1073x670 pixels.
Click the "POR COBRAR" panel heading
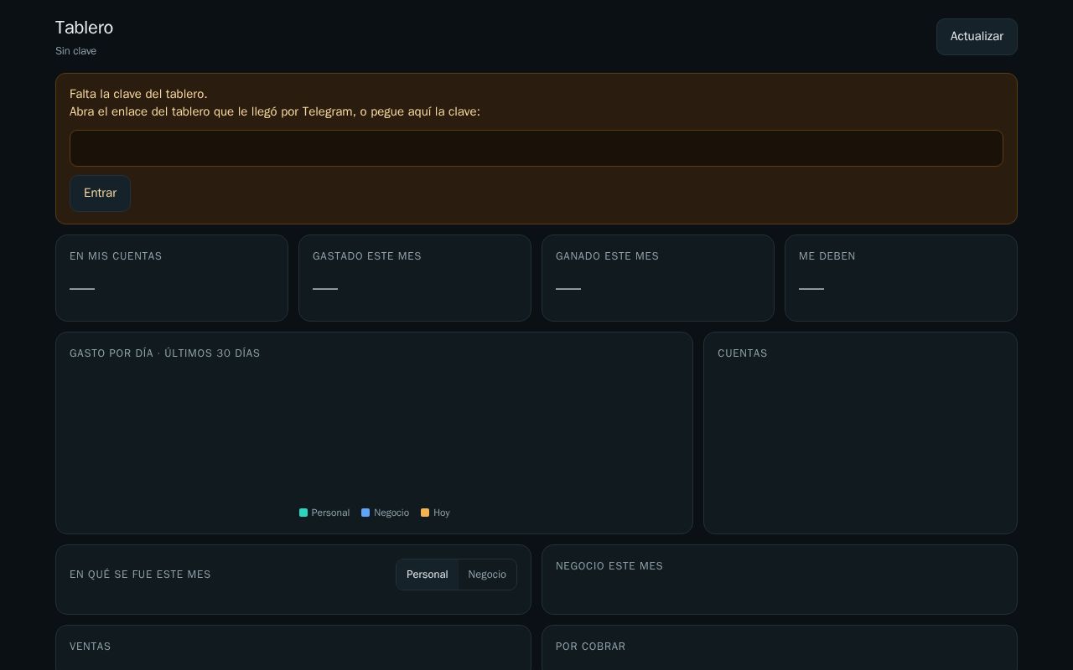click(x=591, y=647)
